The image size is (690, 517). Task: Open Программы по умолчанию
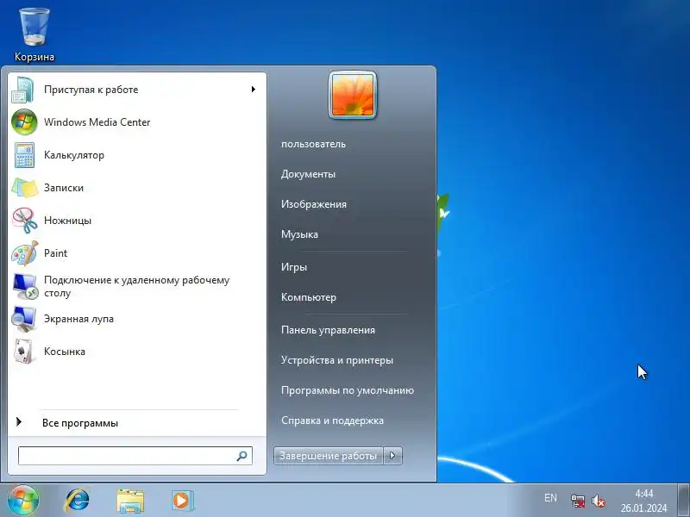pos(348,390)
